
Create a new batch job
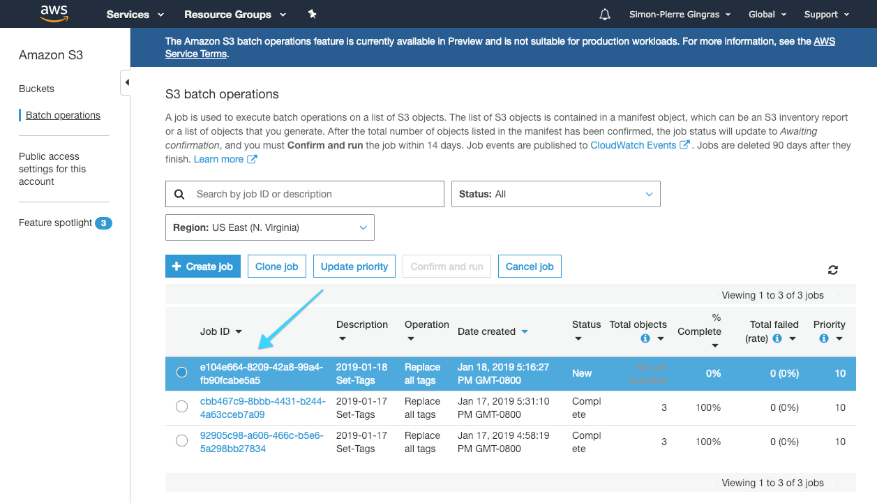click(202, 266)
